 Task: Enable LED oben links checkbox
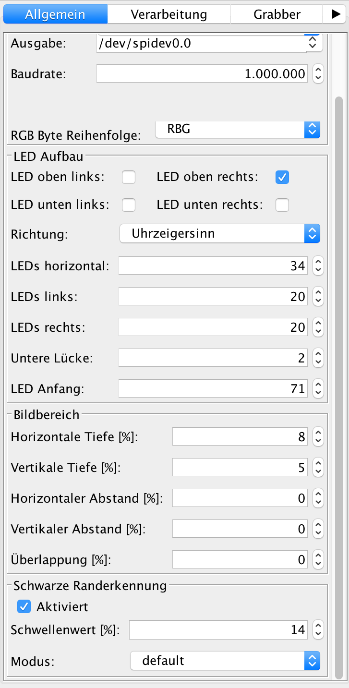pos(129,177)
